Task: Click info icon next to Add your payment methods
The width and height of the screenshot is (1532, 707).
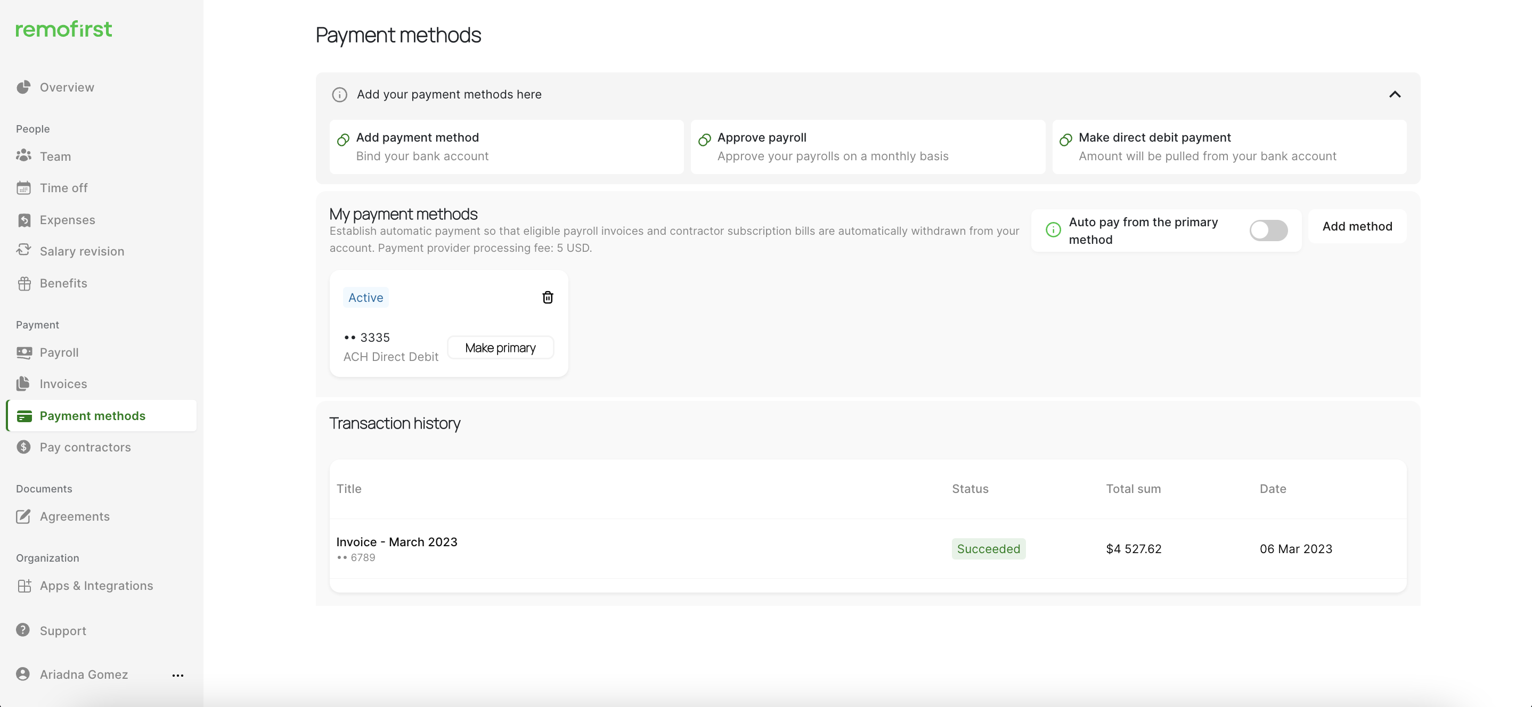Action: (x=339, y=95)
